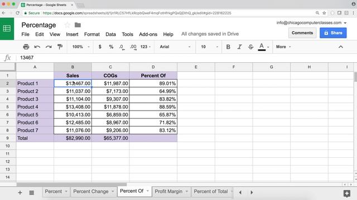This screenshot has height=200, width=357.
Task: Open the Help menu
Action: [x=168, y=34]
